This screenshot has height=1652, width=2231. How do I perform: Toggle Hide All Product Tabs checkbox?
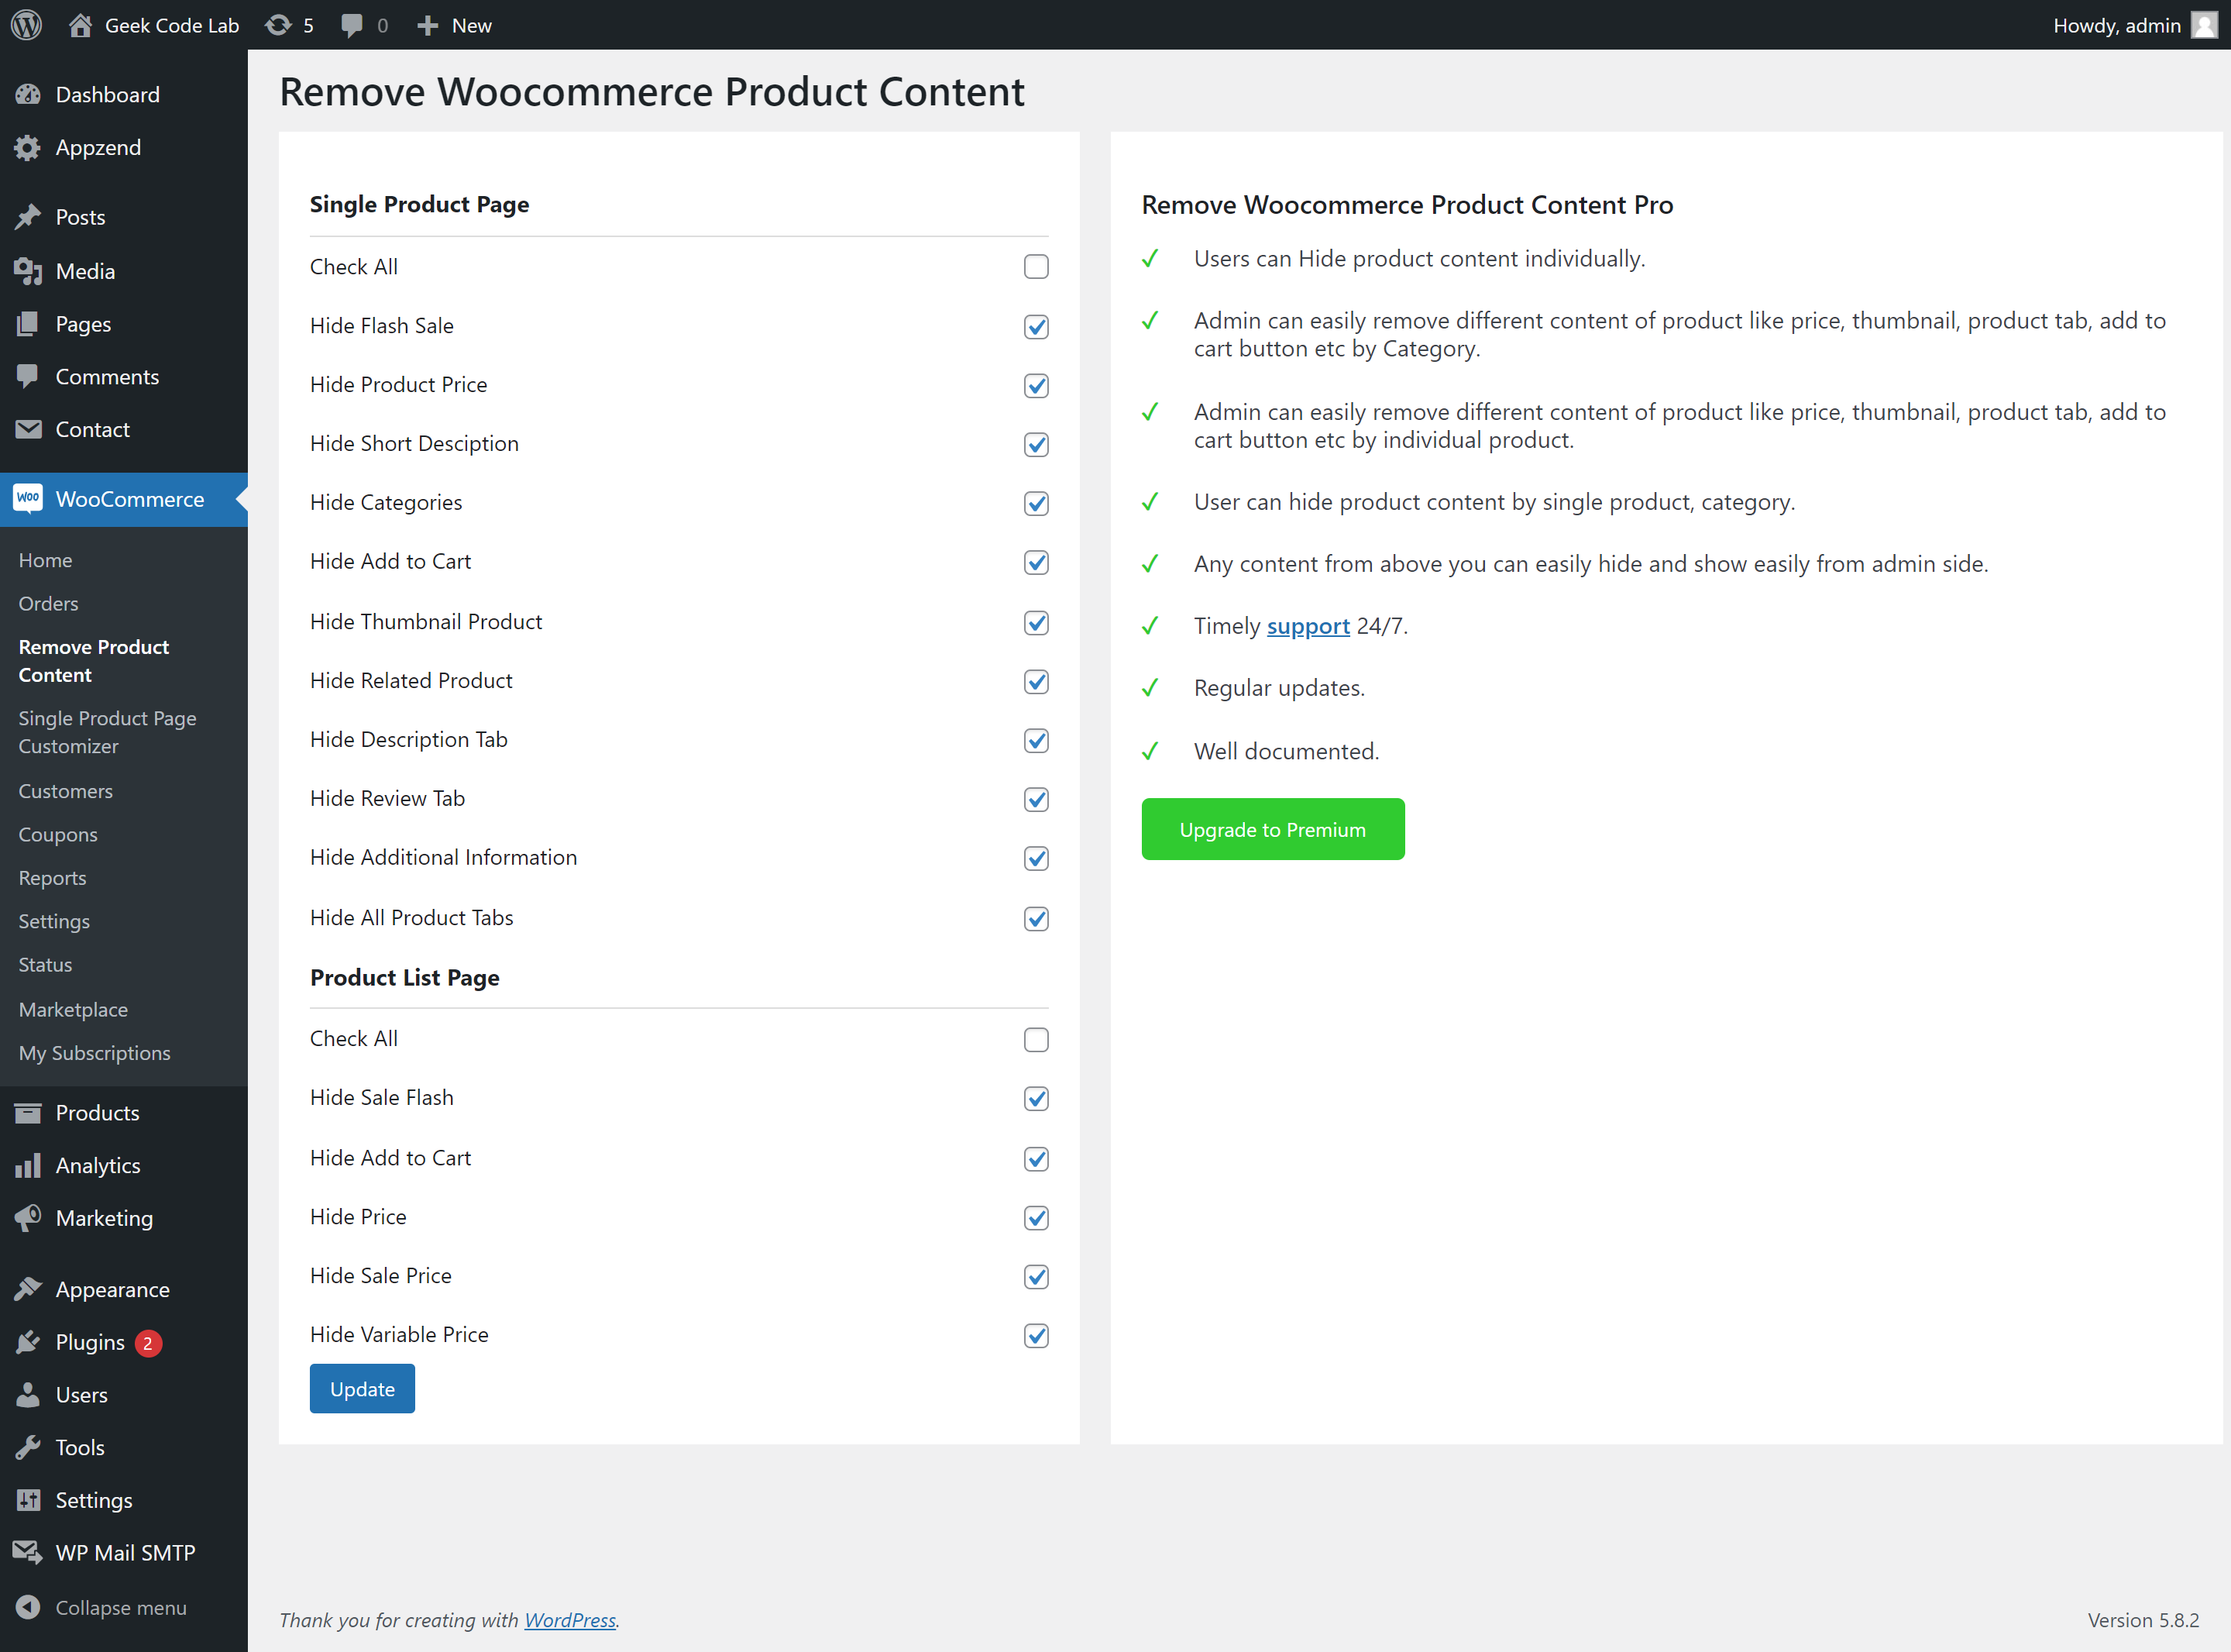pyautogui.click(x=1036, y=918)
